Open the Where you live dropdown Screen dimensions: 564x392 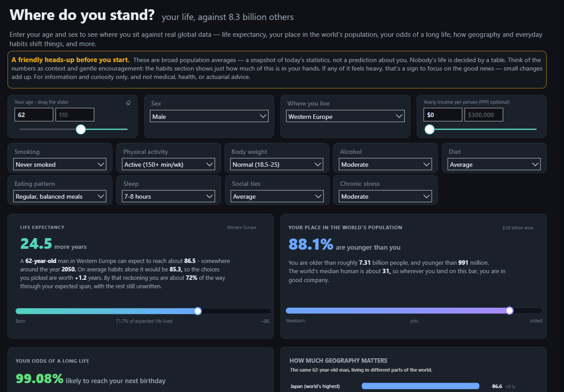coord(345,116)
